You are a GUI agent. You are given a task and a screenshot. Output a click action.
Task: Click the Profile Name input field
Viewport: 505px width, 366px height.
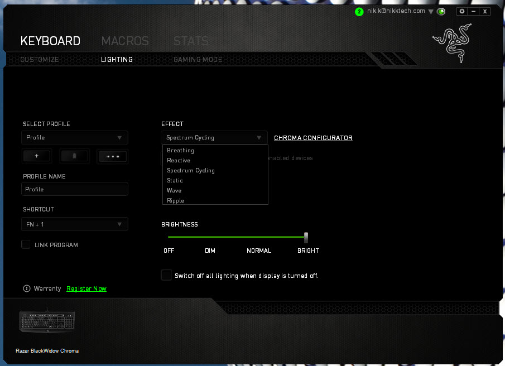click(x=75, y=189)
